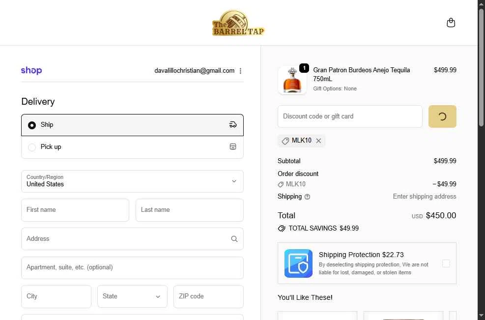Click the You'll Like These! heading
Viewport: 485px width, 320px height.
(x=305, y=297)
